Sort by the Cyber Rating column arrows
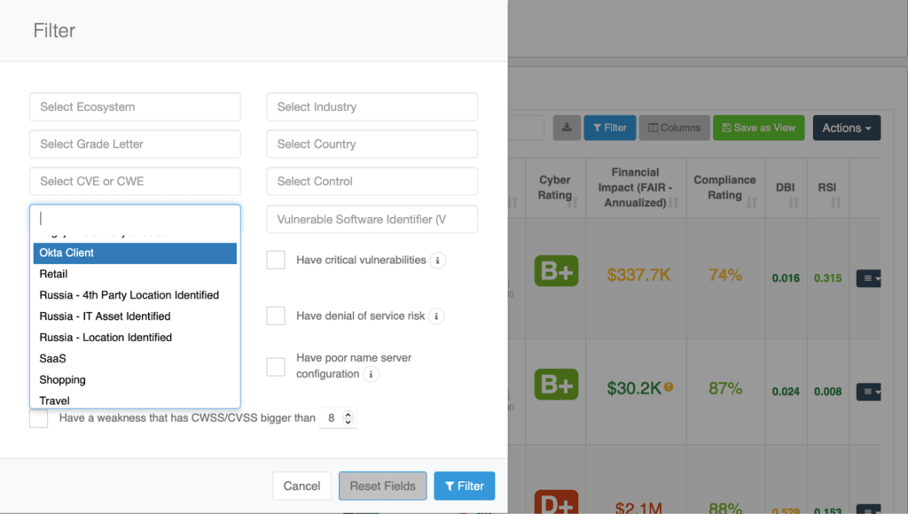The image size is (908, 514). [x=572, y=204]
